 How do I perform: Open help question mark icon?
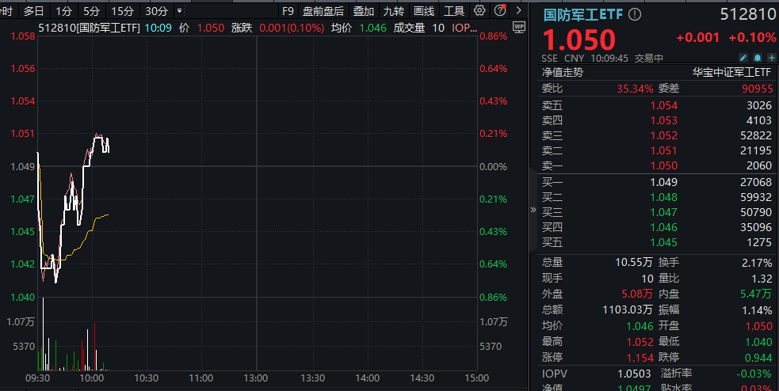click(x=500, y=10)
